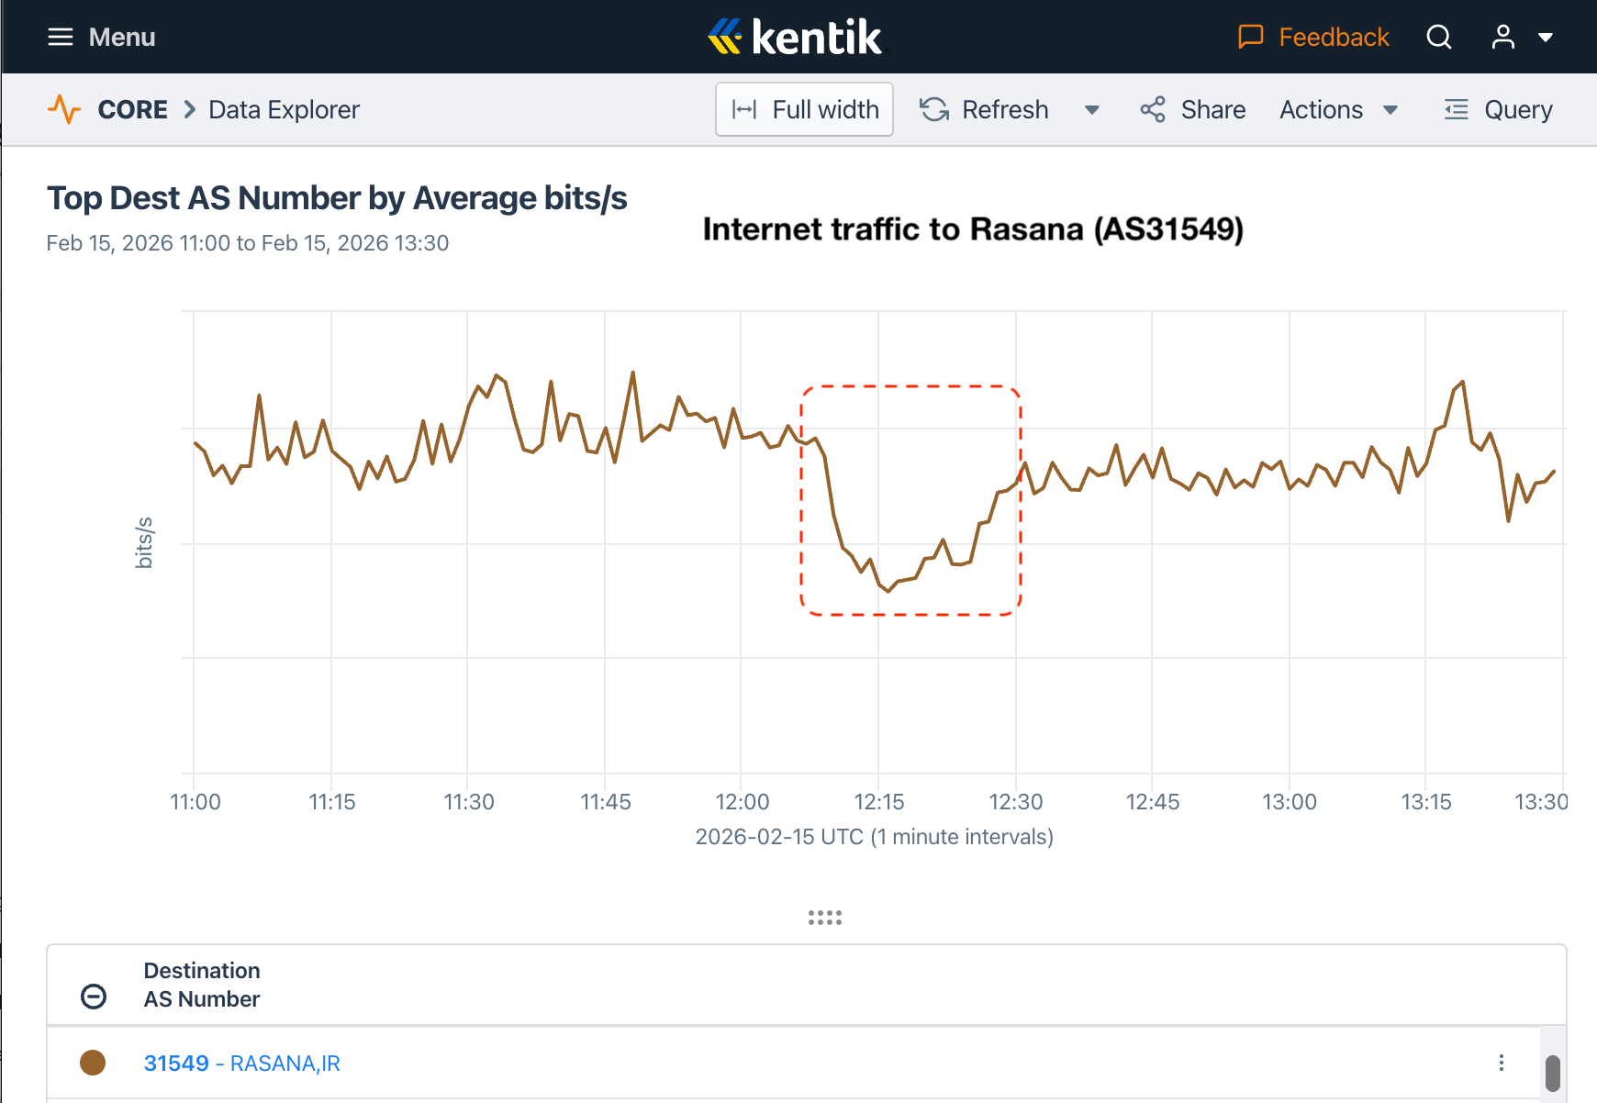Deselect all rows via minus circle toggle
Image resolution: width=1597 pixels, height=1103 pixels.
94,996
